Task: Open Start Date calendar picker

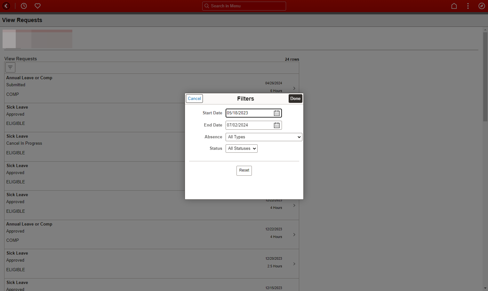Action: point(277,113)
